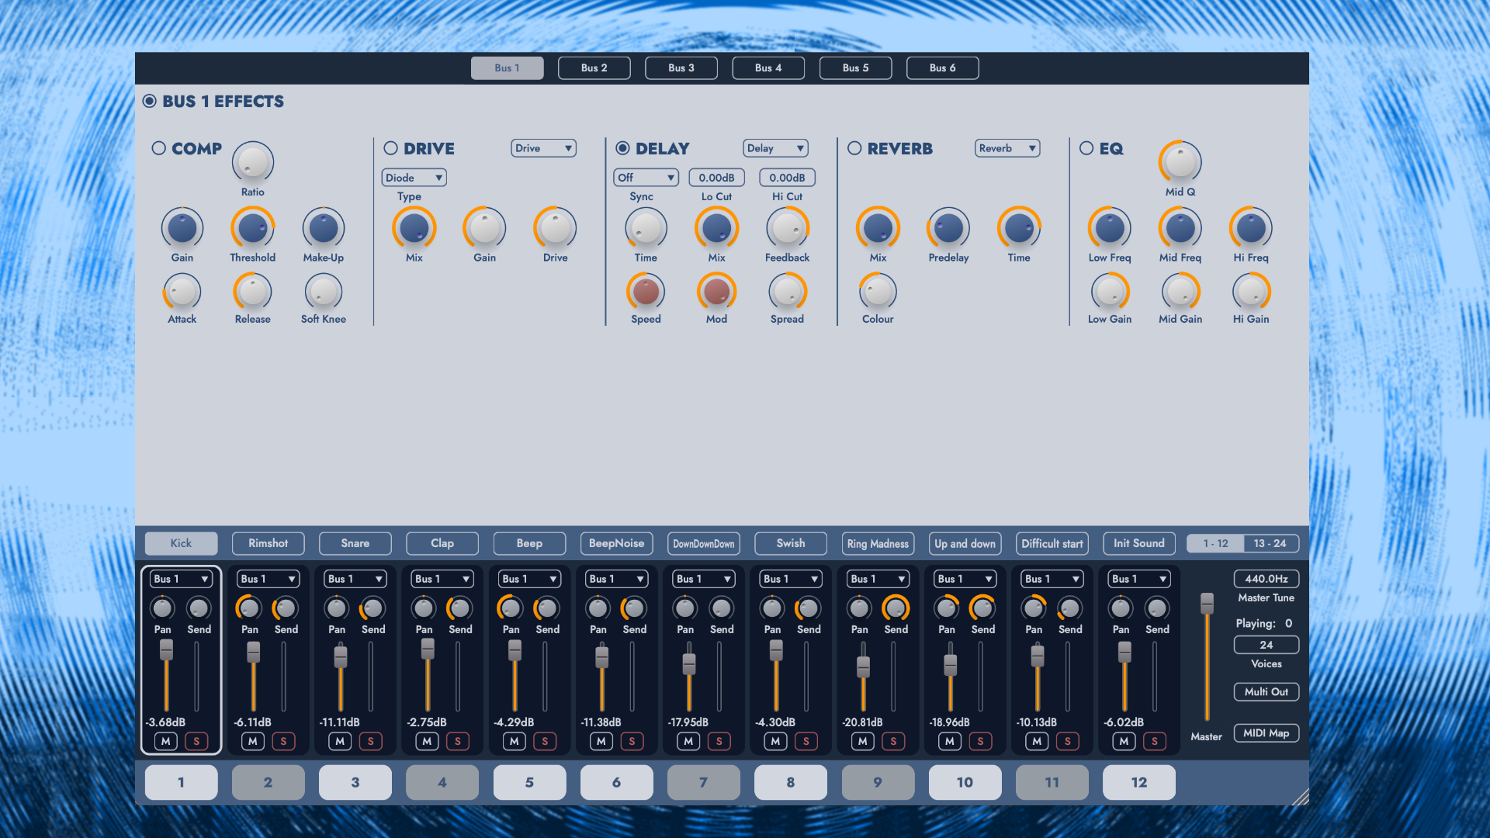The image size is (1490, 838).
Task: Enable the REVERB effect toggle
Action: (x=854, y=148)
